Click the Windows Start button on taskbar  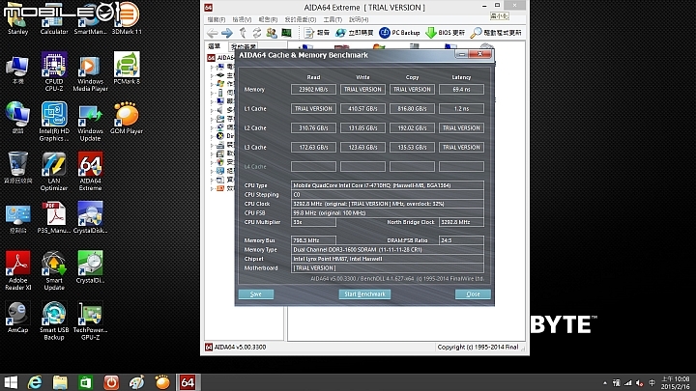coord(11,382)
